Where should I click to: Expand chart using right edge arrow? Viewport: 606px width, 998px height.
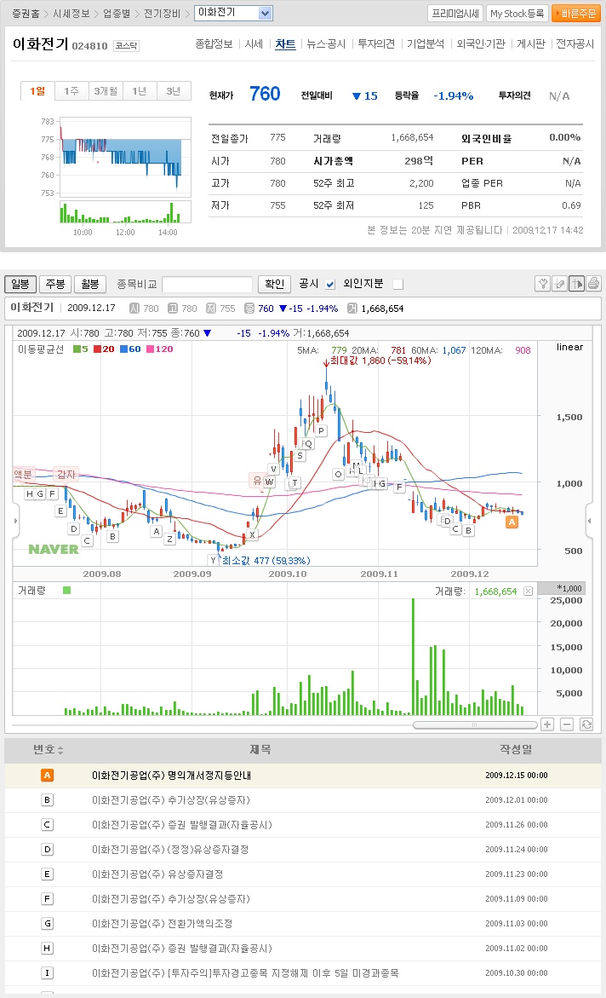(590, 521)
